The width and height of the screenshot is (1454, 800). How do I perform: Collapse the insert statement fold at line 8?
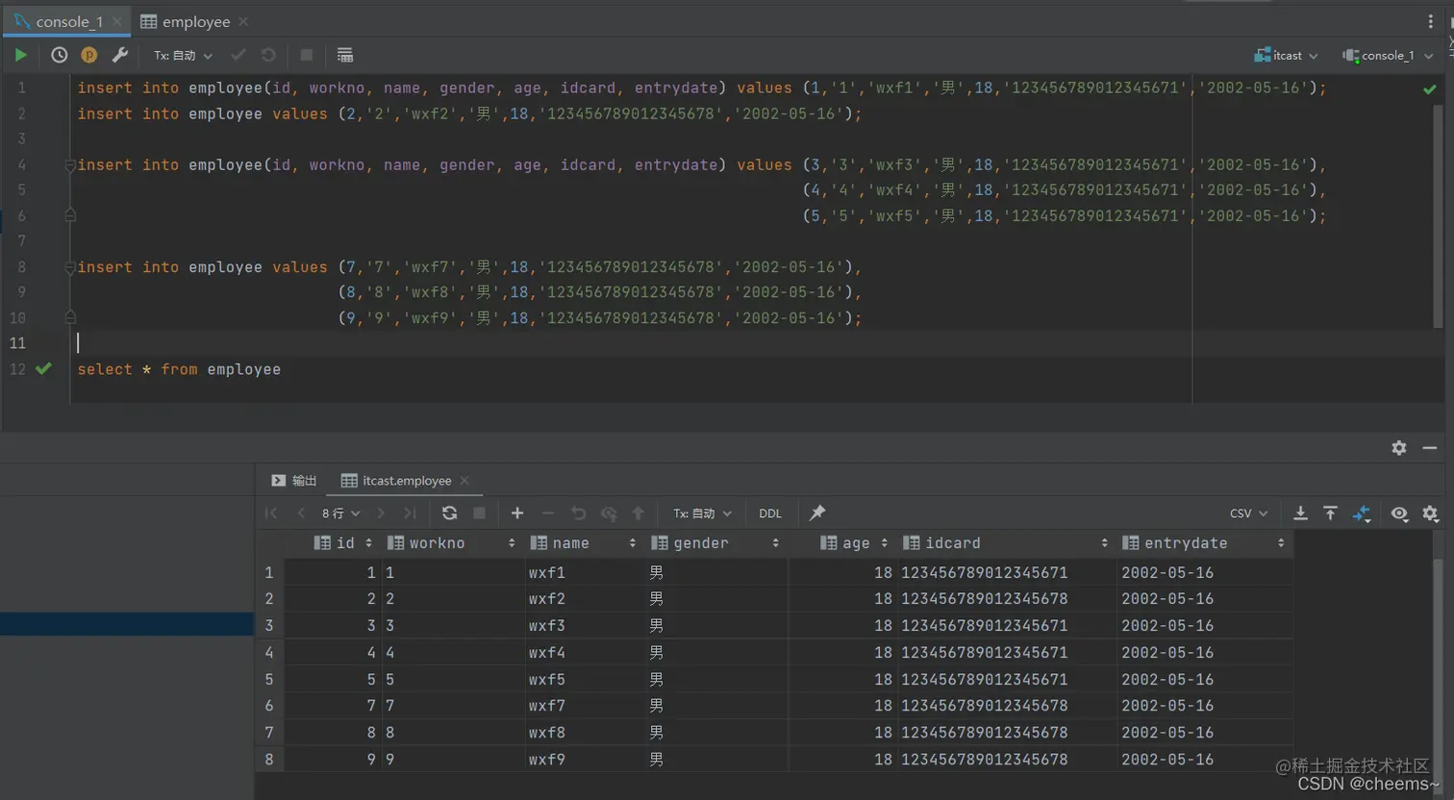[x=69, y=267]
